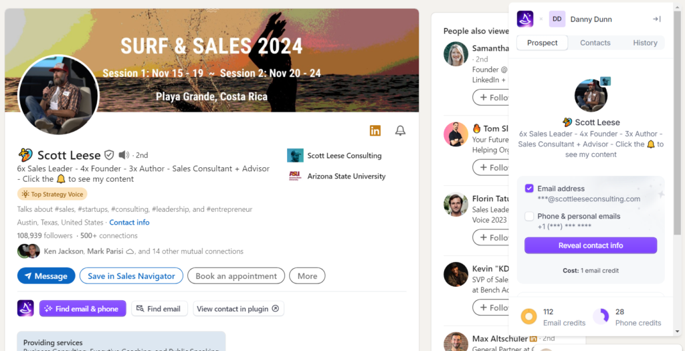This screenshot has width=685, height=351.
Task: Follow Florin Tatu
Action: (x=492, y=237)
